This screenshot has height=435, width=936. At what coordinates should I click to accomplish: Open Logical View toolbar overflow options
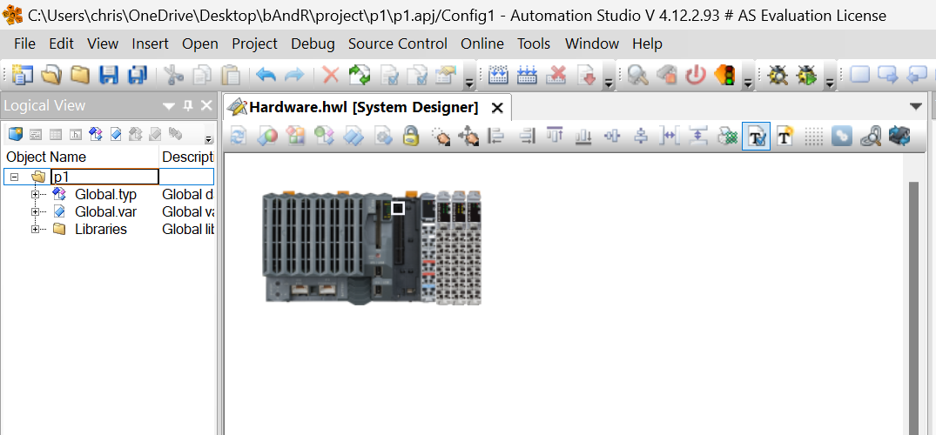click(208, 139)
